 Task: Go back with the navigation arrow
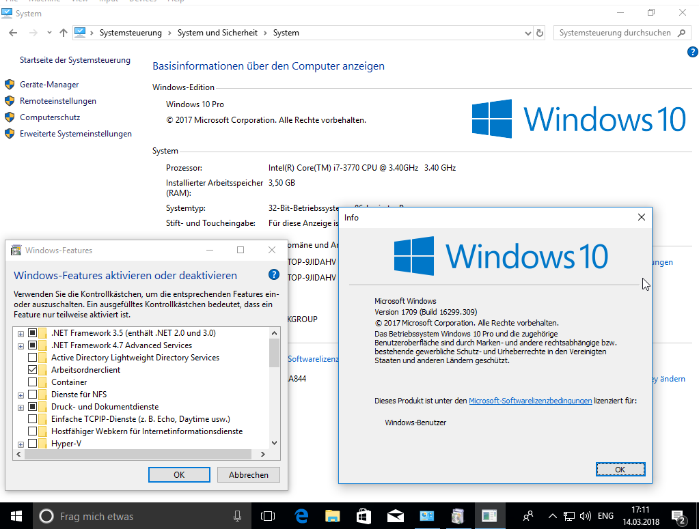tap(13, 33)
